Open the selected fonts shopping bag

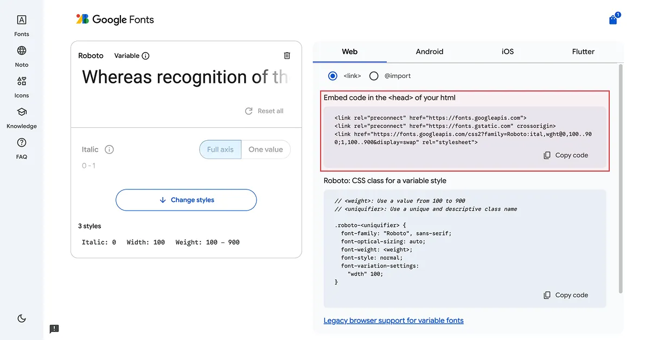pyautogui.click(x=613, y=20)
